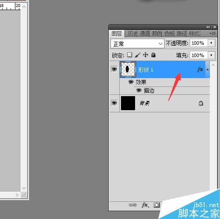Screen dimensions: 220x219
Task: Open layers panel flyout menu
Action: click(213, 34)
